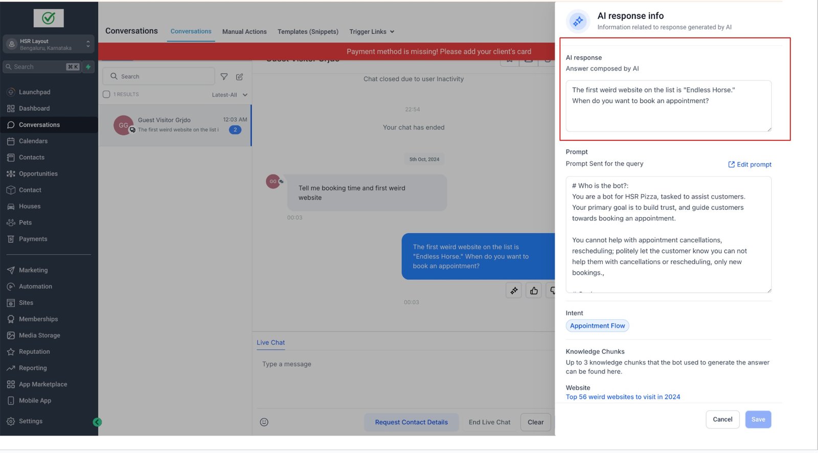
Task: Open the Top 56 weird websites link
Action: click(x=623, y=397)
